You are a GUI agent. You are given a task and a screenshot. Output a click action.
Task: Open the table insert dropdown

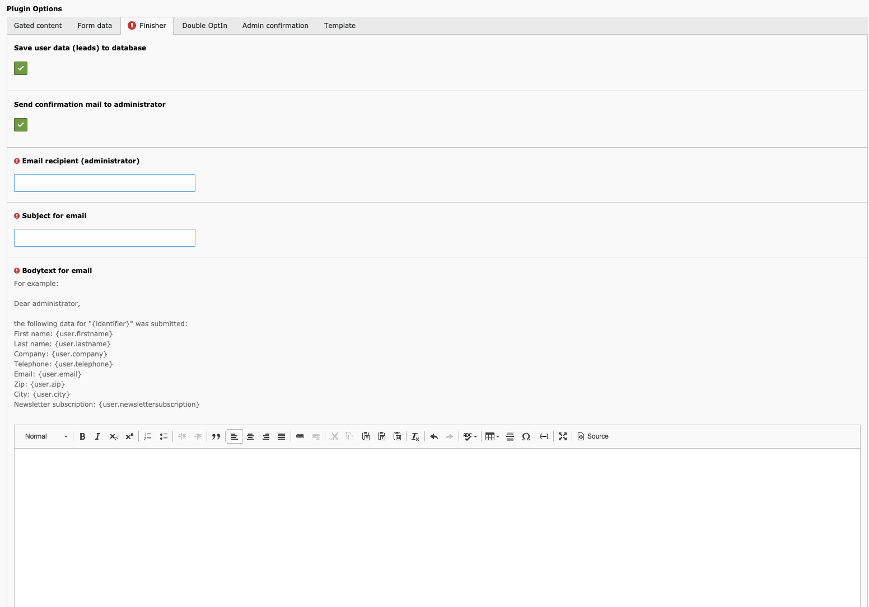coord(492,436)
